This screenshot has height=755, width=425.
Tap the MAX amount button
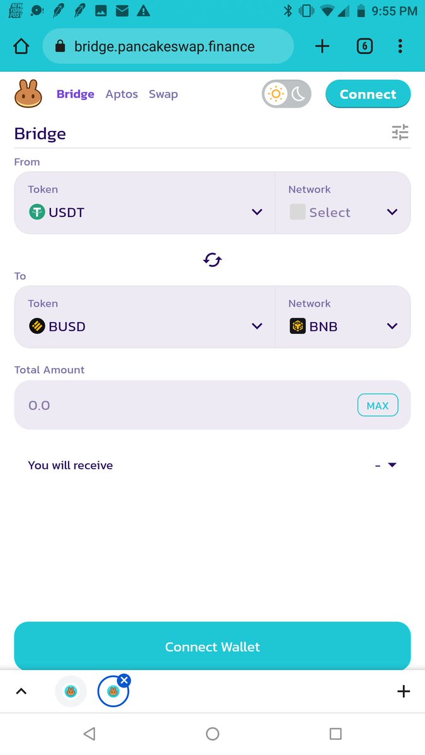pos(378,406)
